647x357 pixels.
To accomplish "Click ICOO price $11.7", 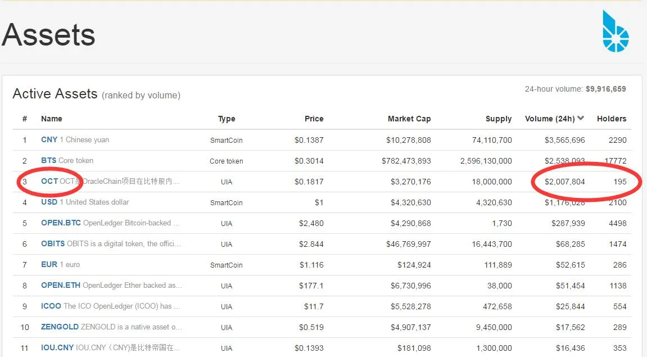I will pos(314,306).
